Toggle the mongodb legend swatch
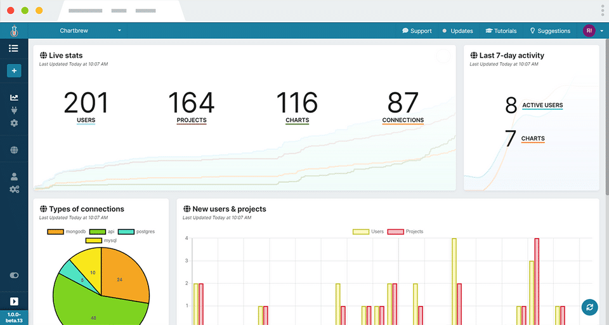Screen dimensions: 609x325 (x=55, y=232)
